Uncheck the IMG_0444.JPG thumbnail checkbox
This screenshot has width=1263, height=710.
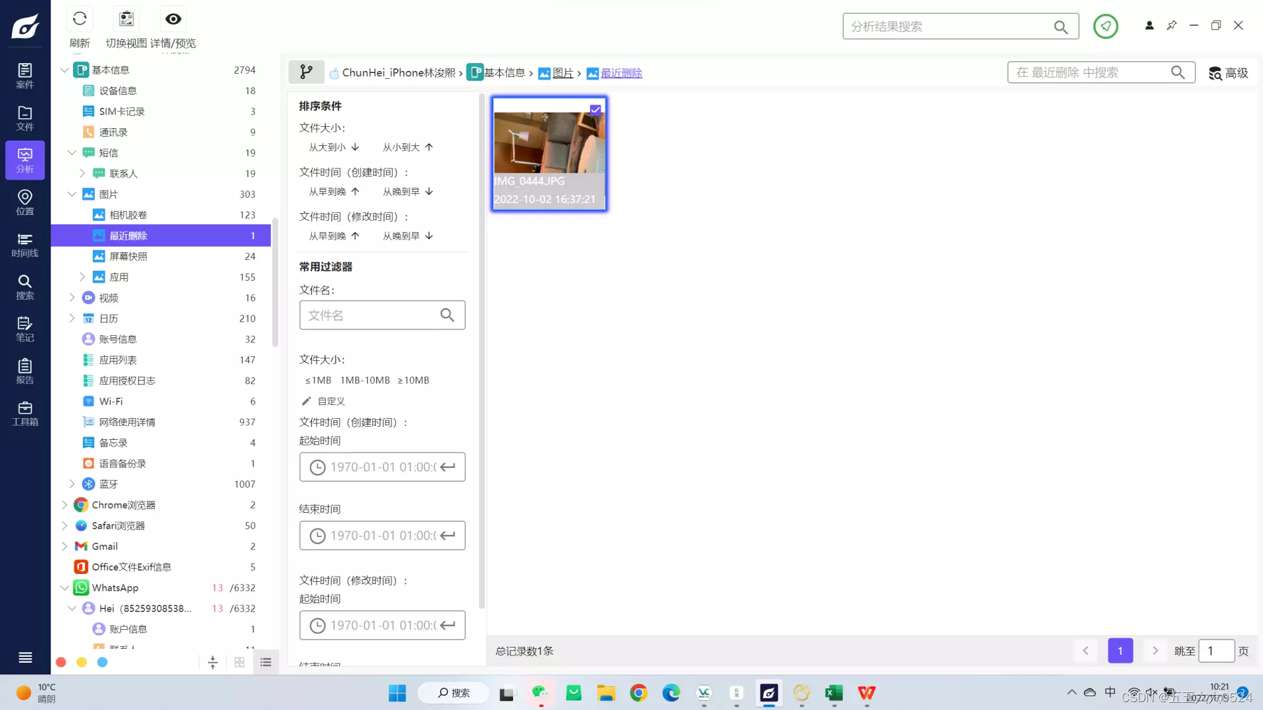(595, 110)
